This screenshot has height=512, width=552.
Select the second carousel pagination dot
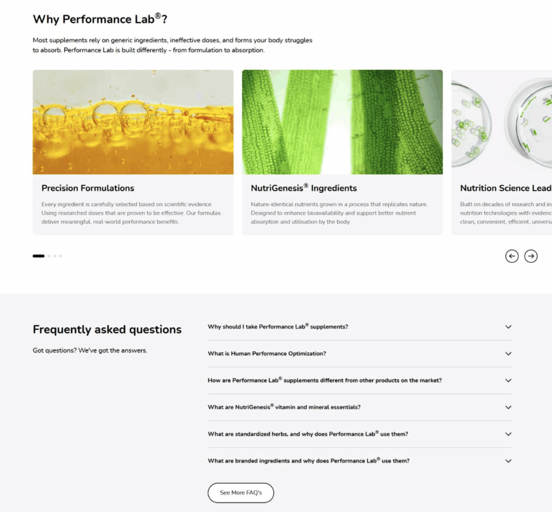click(x=49, y=256)
